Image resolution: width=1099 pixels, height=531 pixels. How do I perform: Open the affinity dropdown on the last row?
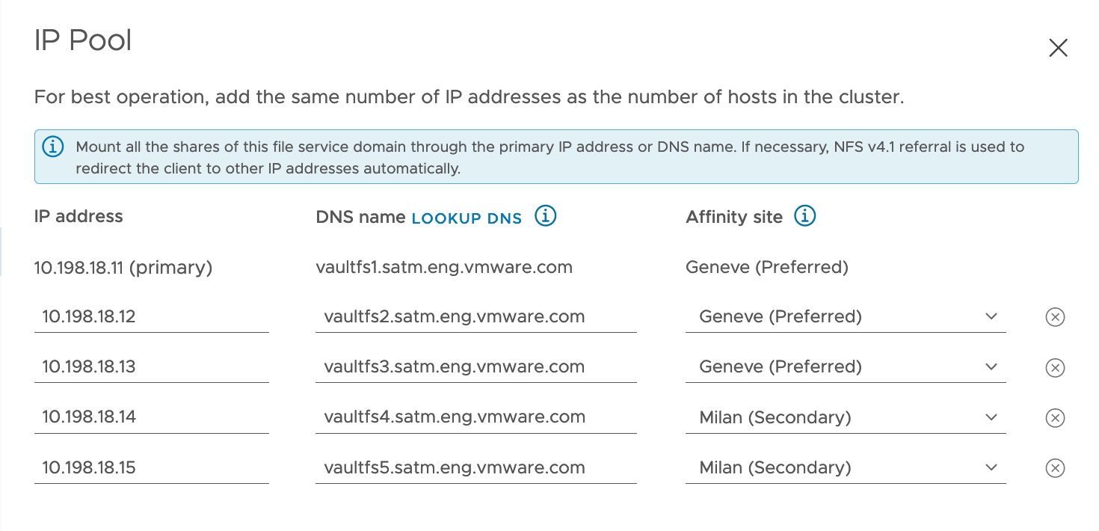click(991, 467)
